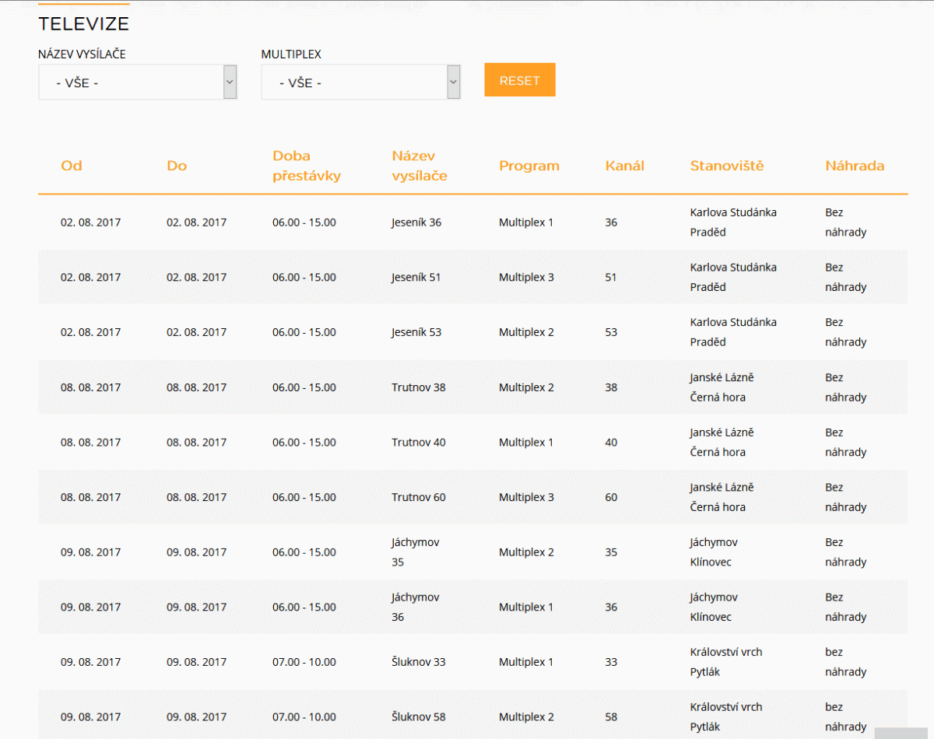Select the Šluknov 58 transmitter cell
Image resolution: width=934 pixels, height=739 pixels.
tap(419, 717)
